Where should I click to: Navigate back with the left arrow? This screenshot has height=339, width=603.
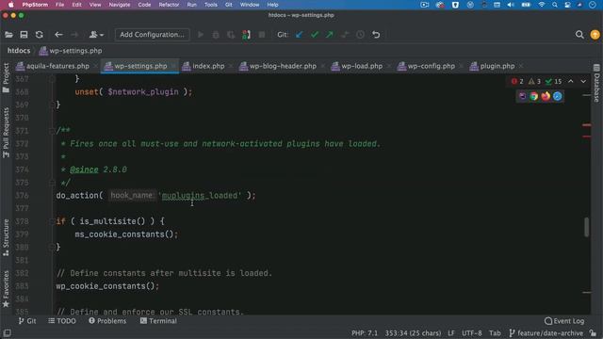[58, 35]
